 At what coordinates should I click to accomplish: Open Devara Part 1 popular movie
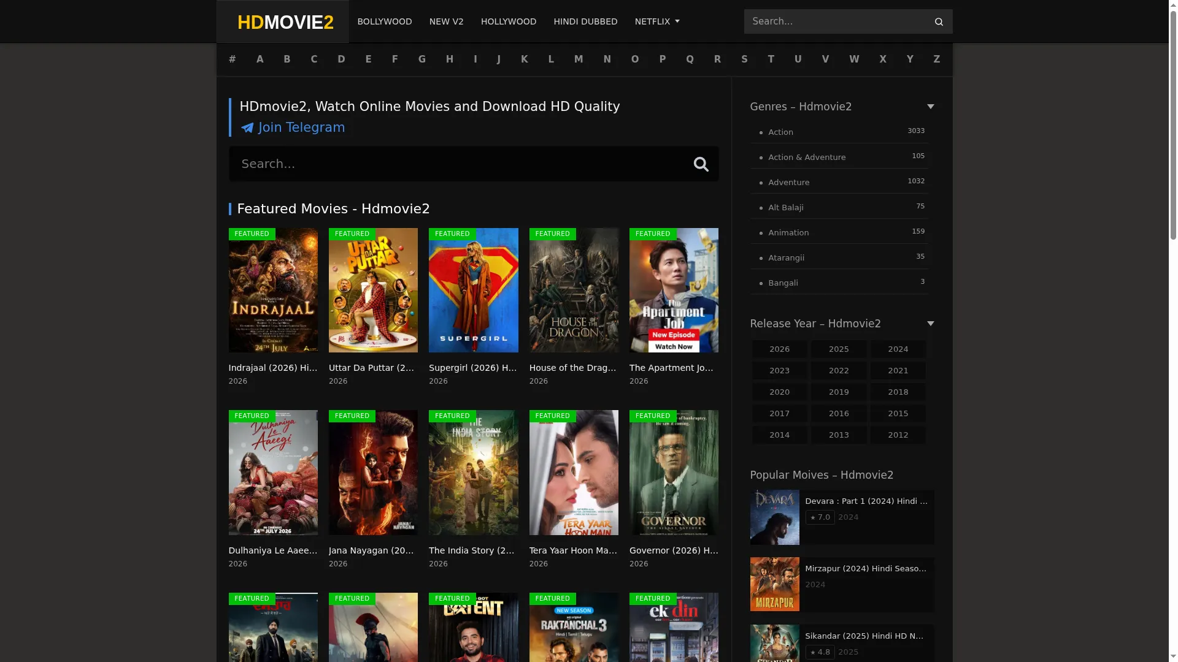tap(842, 517)
